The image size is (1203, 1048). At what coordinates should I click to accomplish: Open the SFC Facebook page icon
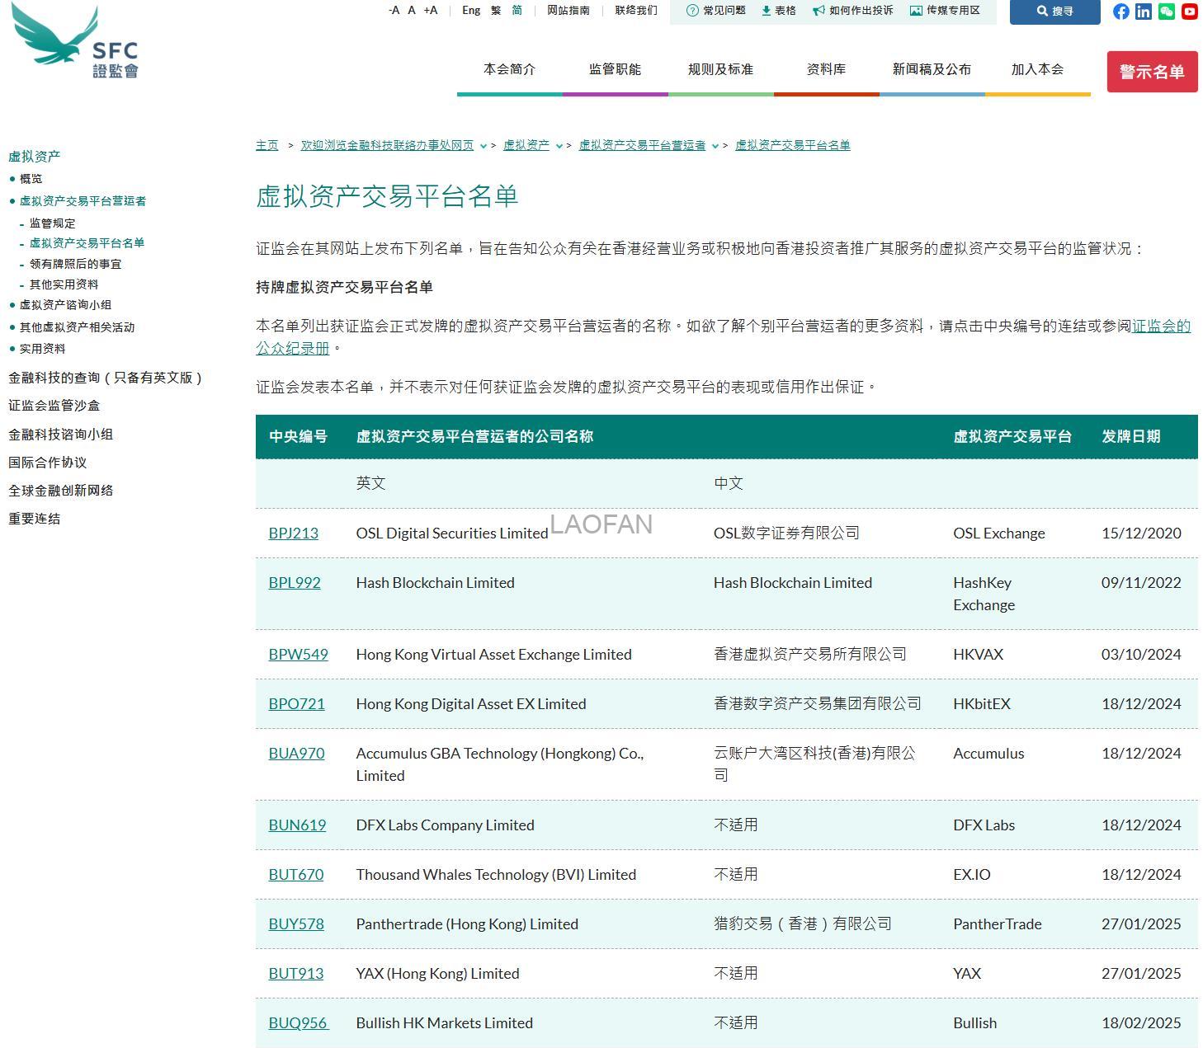coord(1120,12)
